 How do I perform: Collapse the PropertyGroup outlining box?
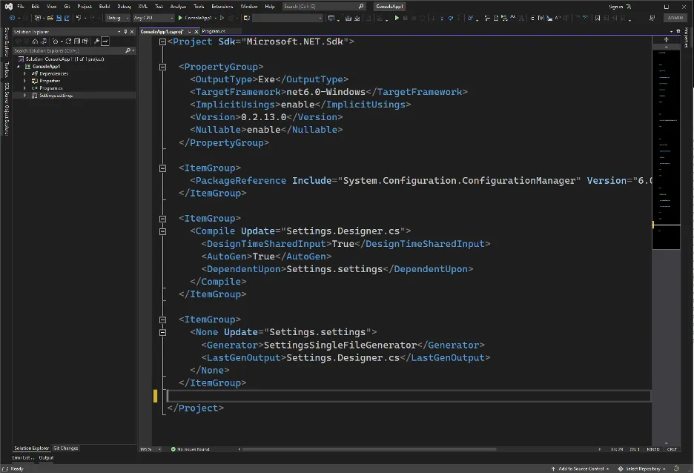coord(162,67)
